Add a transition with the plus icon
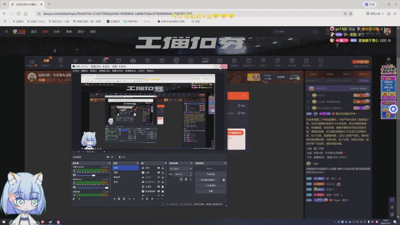400x225 pixels. (x=181, y=179)
